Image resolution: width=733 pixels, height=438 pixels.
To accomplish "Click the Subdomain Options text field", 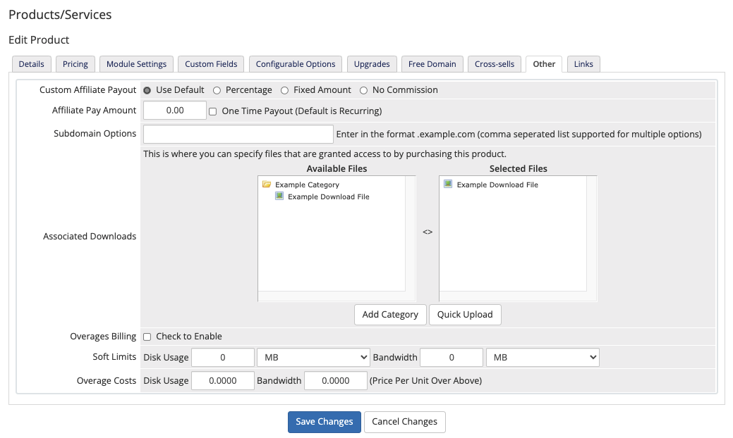I will (x=238, y=134).
